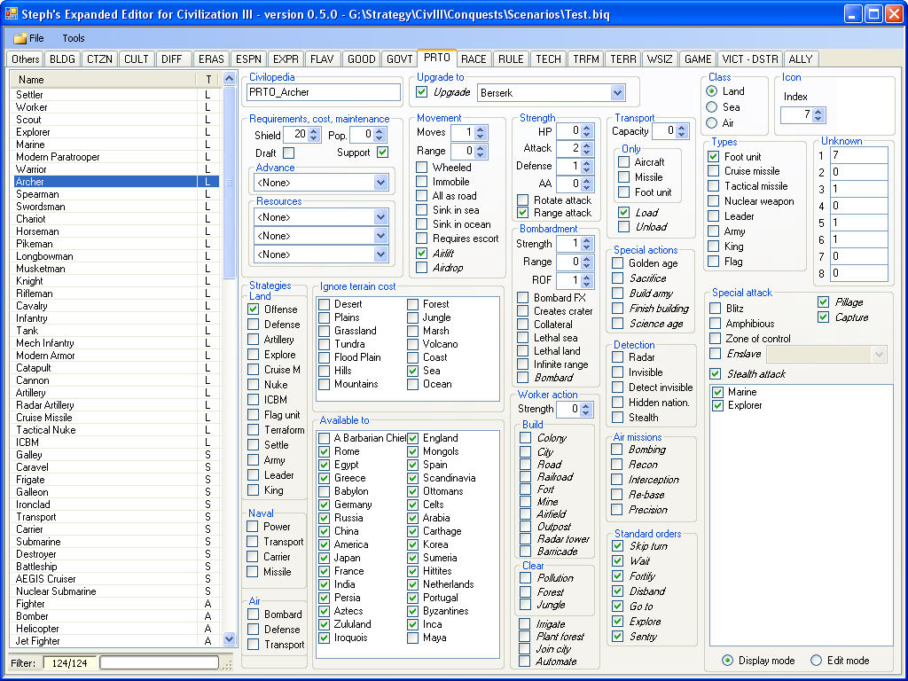Viewport: 908px width, 681px height.
Task: Click the Moves value stepper
Action: (x=480, y=133)
